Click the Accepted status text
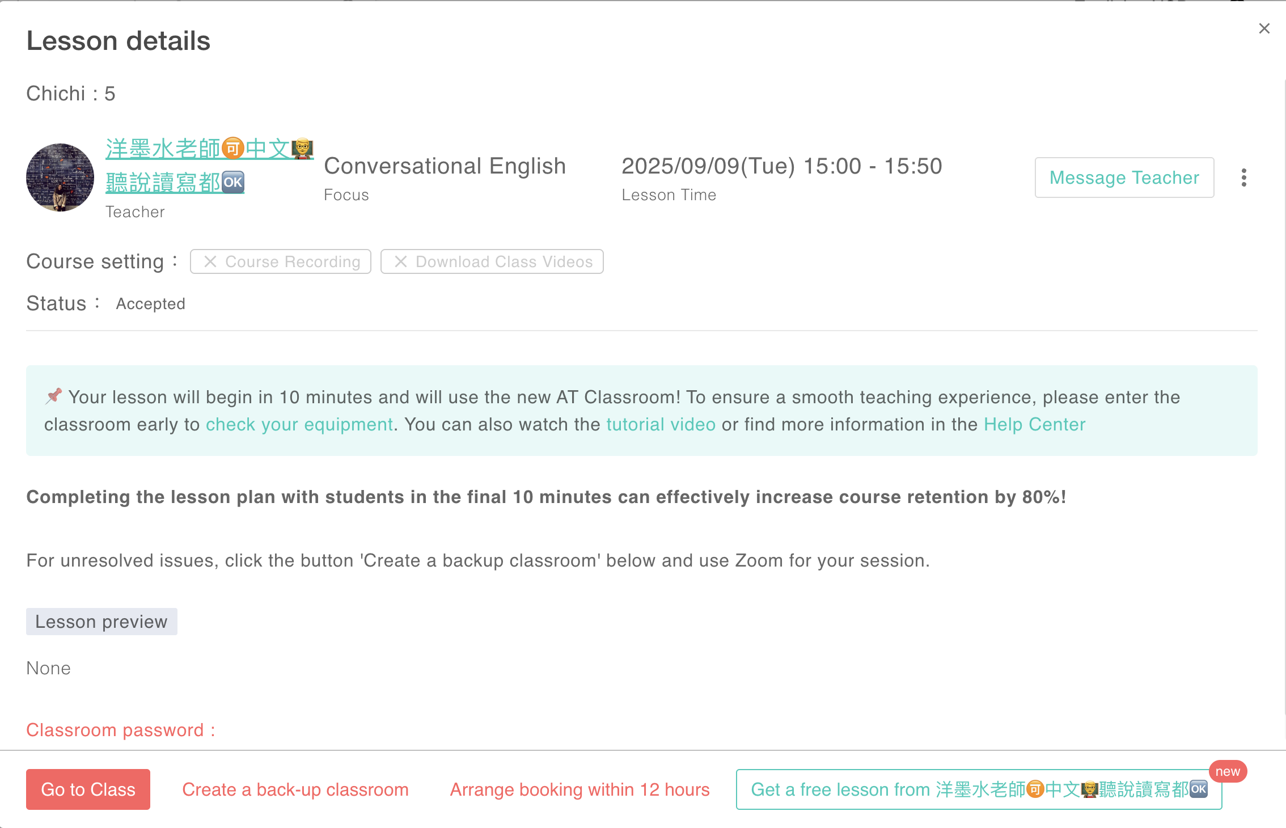Image resolution: width=1286 pixels, height=828 pixels. 150,304
